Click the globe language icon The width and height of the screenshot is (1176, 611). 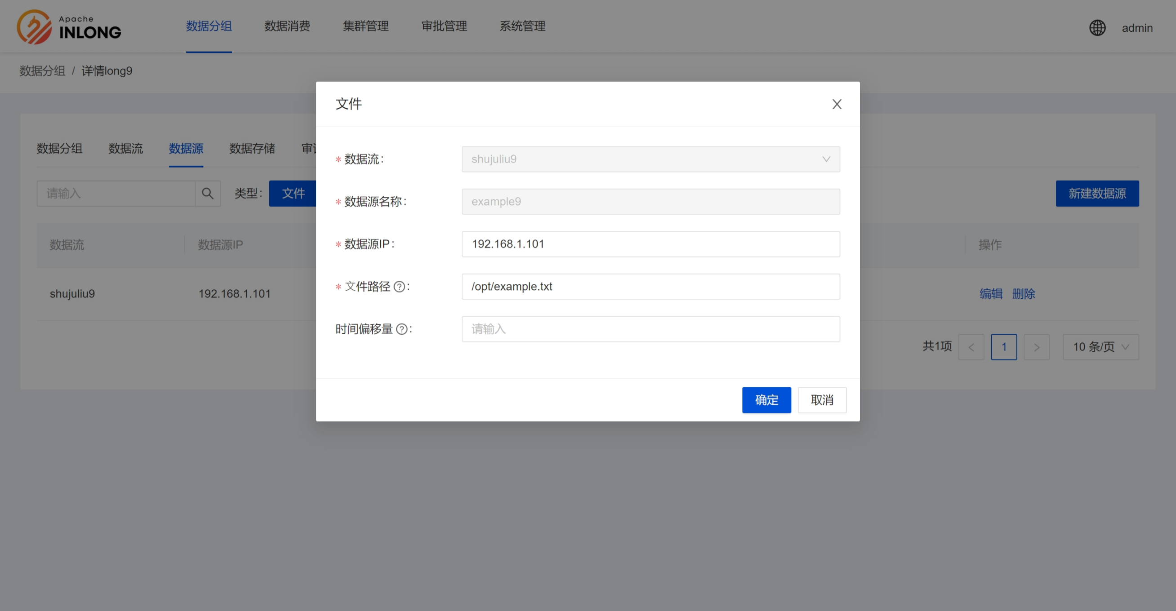click(x=1097, y=28)
